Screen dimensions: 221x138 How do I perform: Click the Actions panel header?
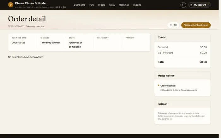coord(182,104)
